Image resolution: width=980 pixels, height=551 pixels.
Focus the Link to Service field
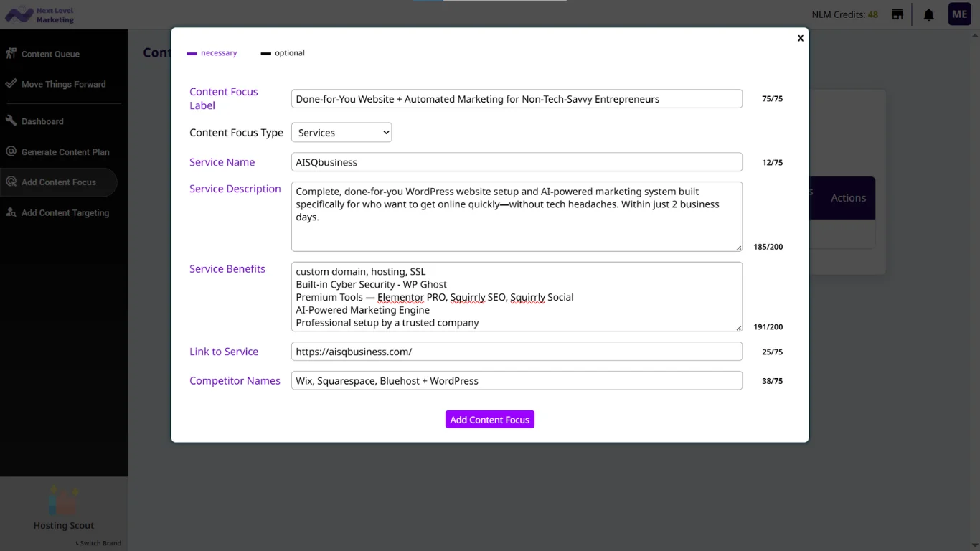point(517,352)
